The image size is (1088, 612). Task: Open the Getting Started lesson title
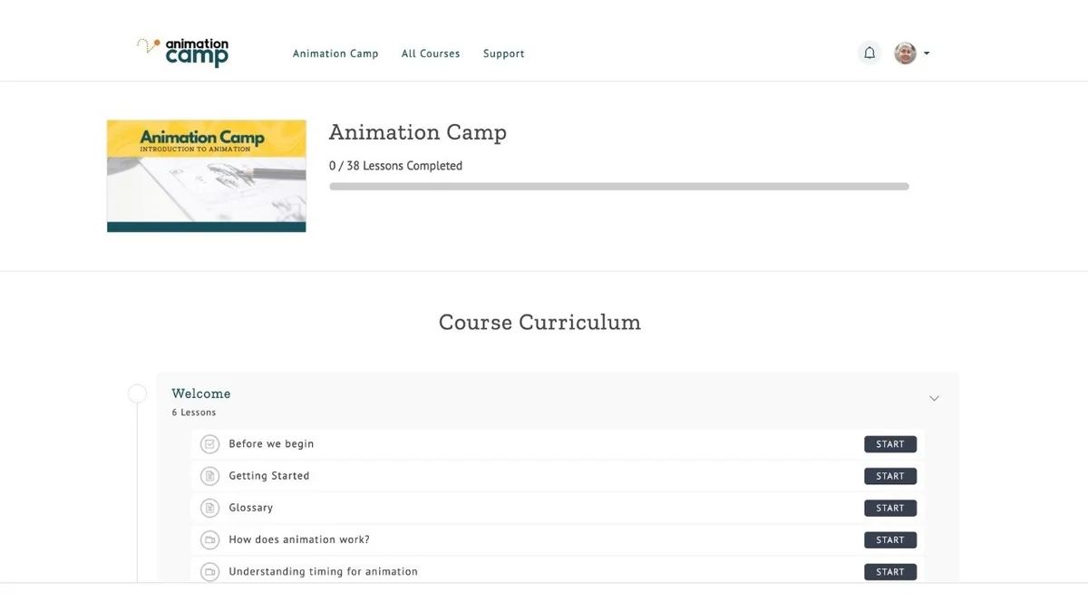point(269,476)
